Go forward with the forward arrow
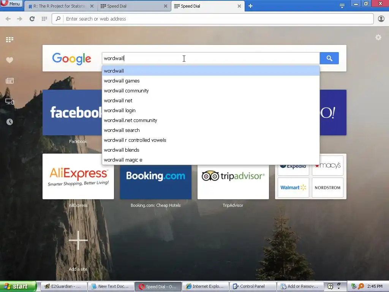Viewport: 389px width, 292px height. (x=20, y=19)
